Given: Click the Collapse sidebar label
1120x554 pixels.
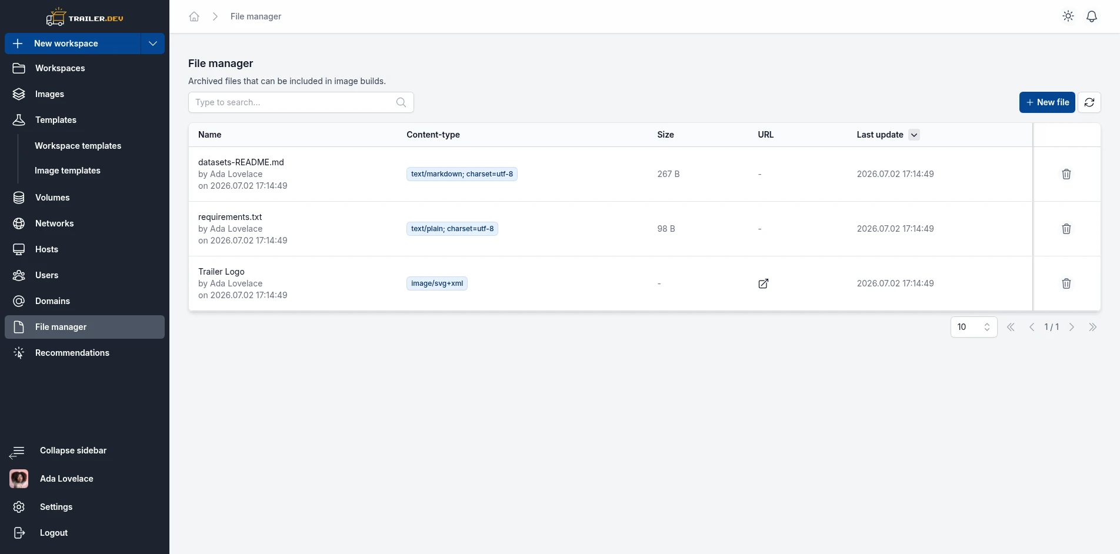Looking at the screenshot, I should (x=73, y=450).
